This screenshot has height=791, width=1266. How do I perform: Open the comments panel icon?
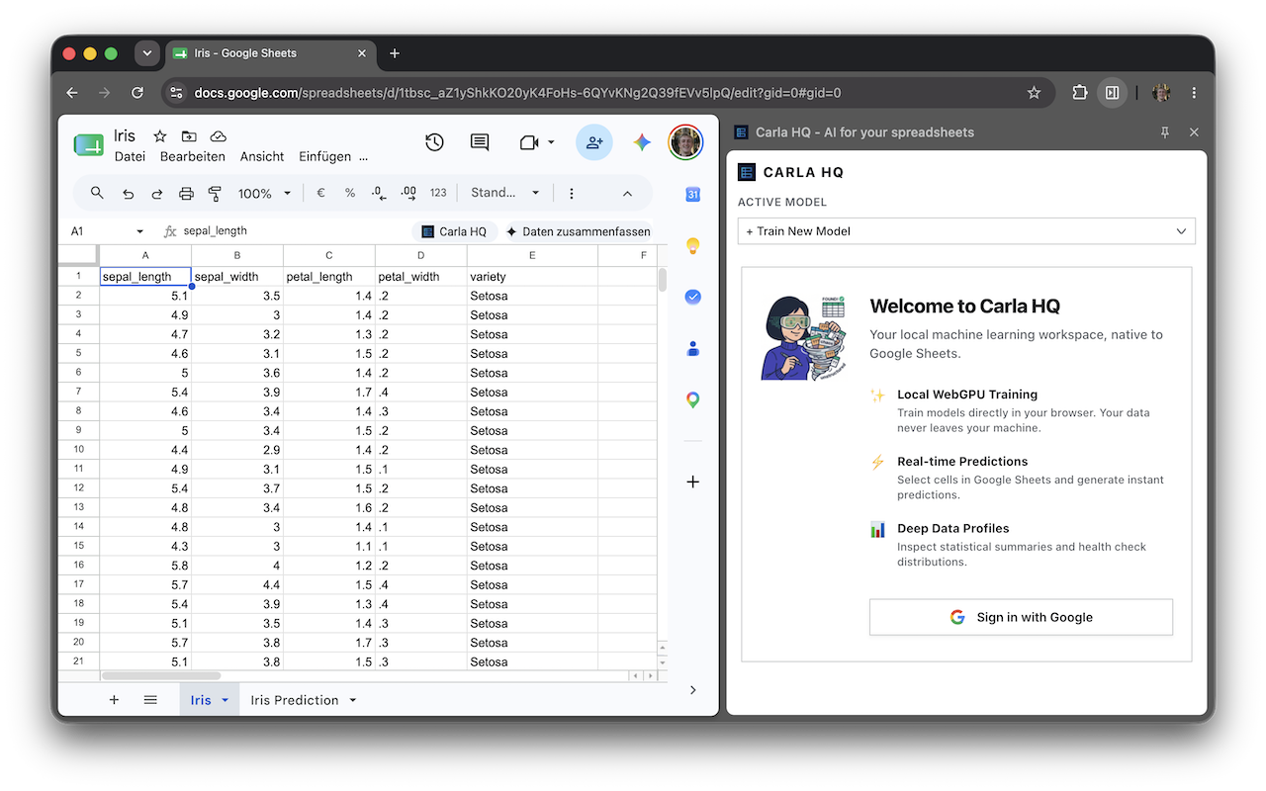480,142
